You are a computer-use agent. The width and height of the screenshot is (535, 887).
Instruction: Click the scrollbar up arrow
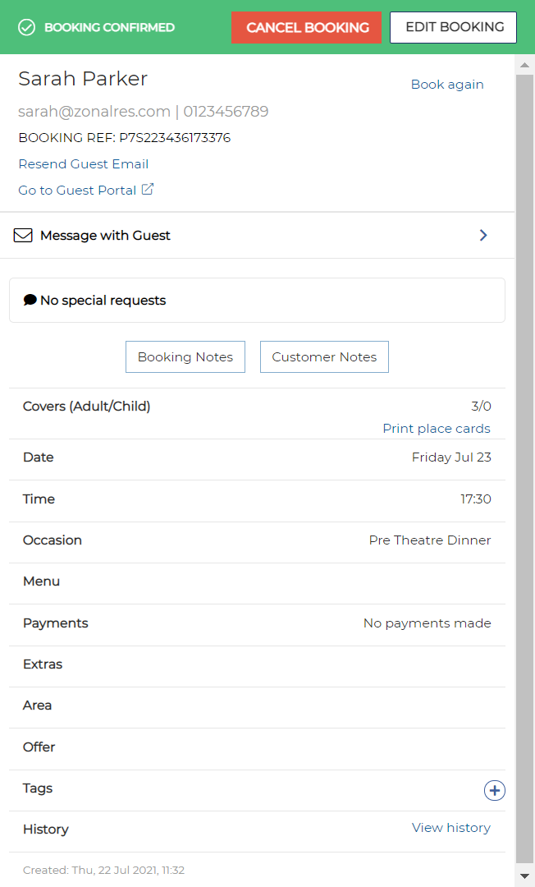(524, 64)
